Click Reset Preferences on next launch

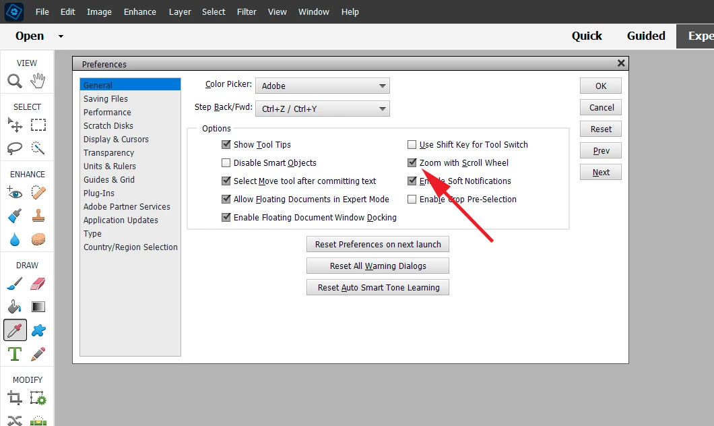pyautogui.click(x=377, y=244)
